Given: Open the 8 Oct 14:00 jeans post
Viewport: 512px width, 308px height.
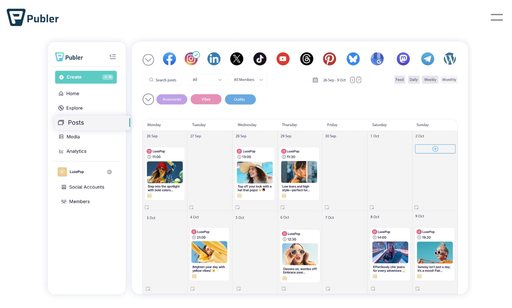Looking at the screenshot, I should coord(390,254).
